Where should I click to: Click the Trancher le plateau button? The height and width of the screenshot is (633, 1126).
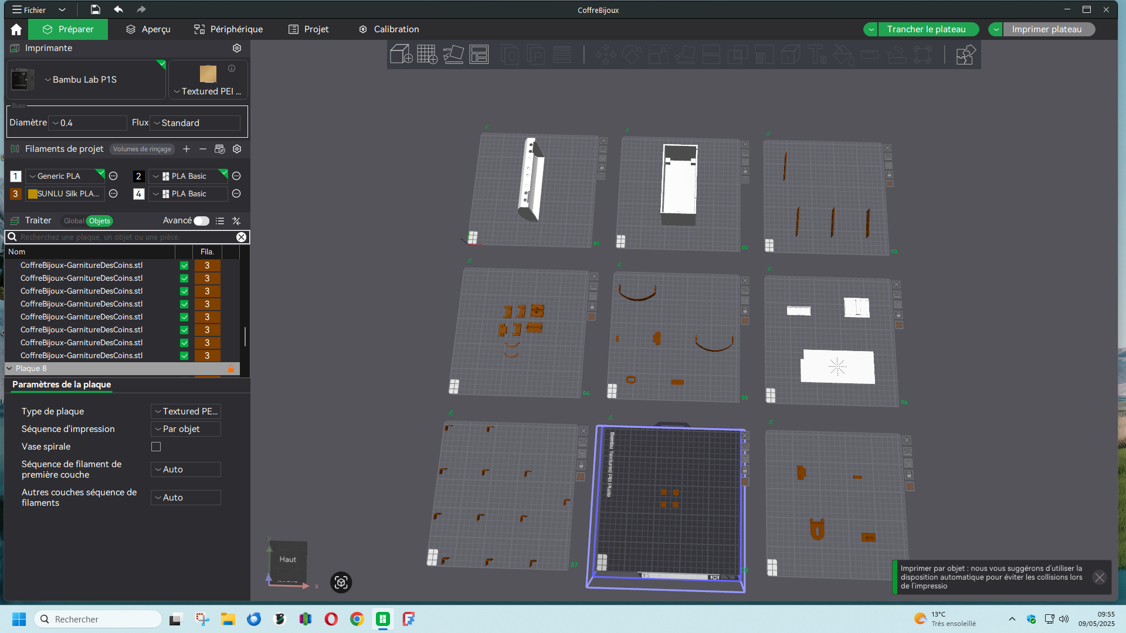pos(926,29)
